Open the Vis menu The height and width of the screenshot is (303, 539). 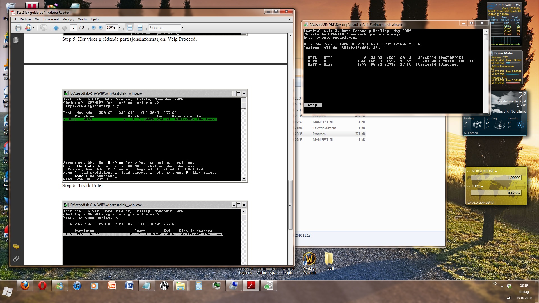[x=37, y=19]
